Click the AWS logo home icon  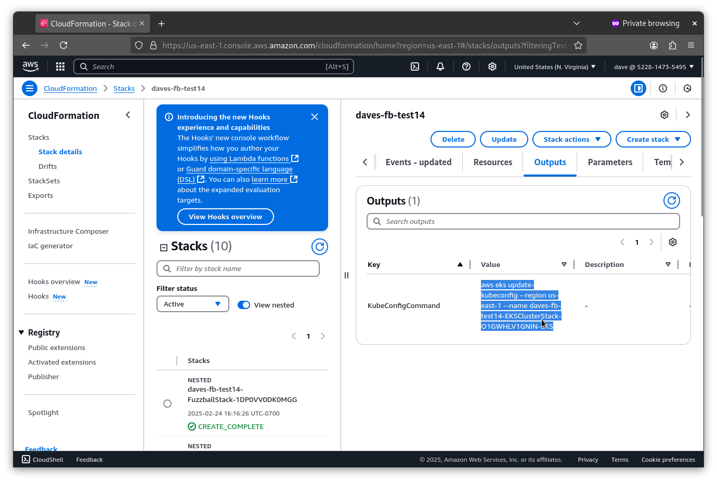click(x=30, y=66)
